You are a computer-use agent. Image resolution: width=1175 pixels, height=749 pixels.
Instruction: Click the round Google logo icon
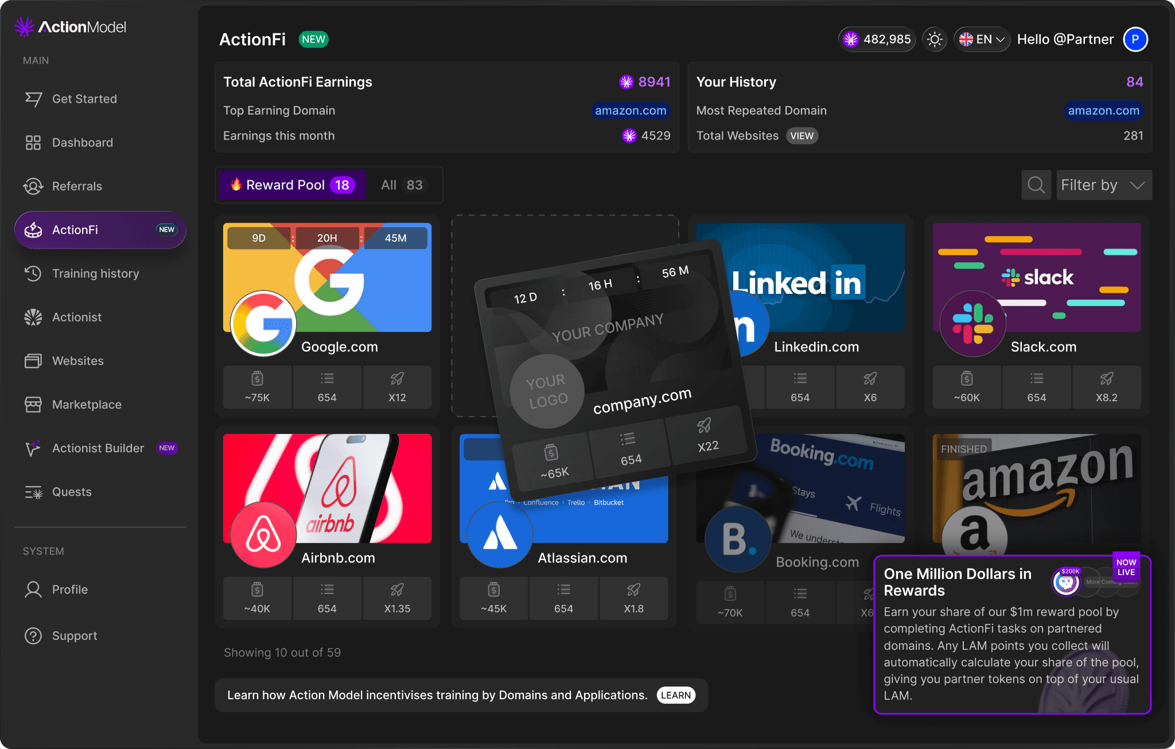(263, 323)
